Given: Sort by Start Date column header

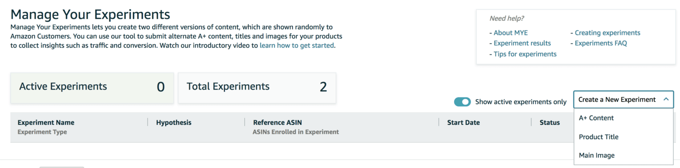Looking at the screenshot, I should coord(464,123).
